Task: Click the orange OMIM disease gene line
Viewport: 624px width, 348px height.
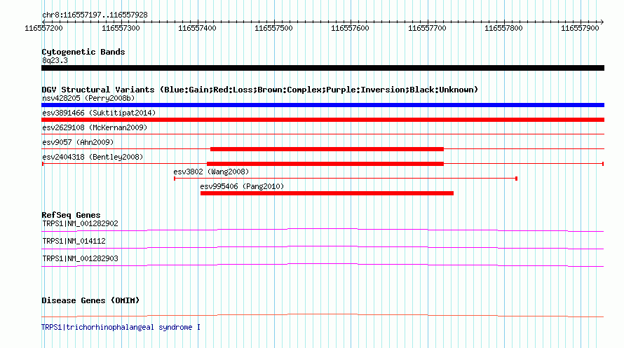Action: pyautogui.click(x=323, y=316)
